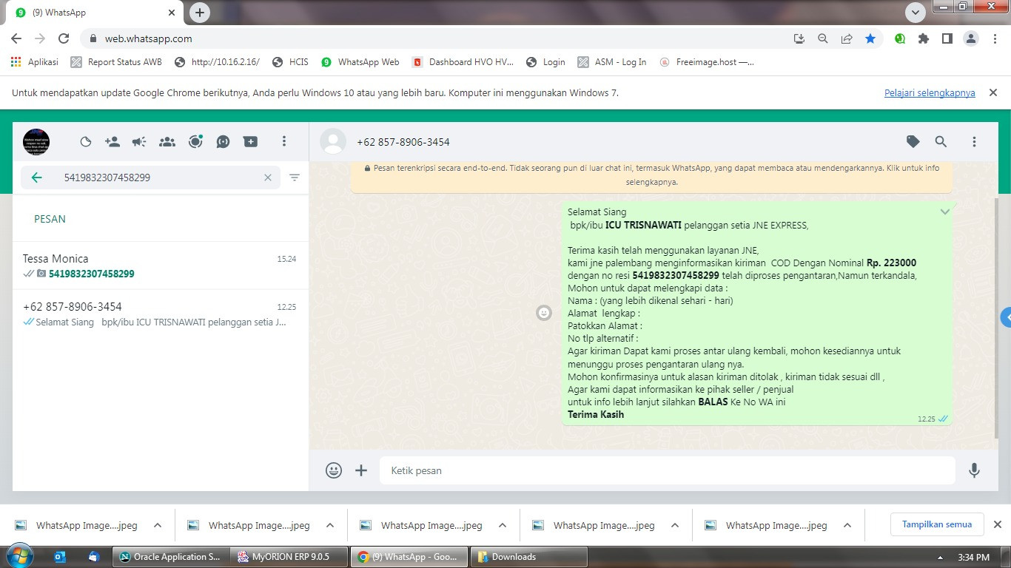Open Dashboard HVO bookmark
The image size is (1011, 568).
click(x=463, y=62)
